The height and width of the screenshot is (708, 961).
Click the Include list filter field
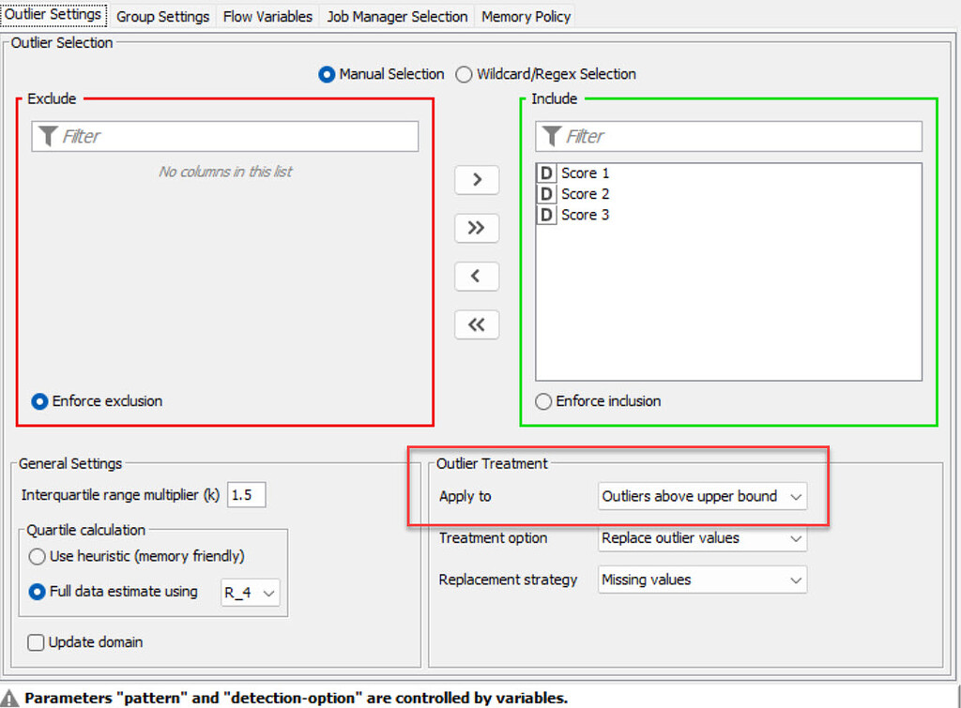point(728,136)
